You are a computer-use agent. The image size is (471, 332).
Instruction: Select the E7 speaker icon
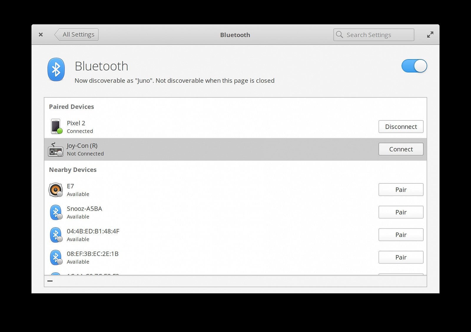pos(56,190)
